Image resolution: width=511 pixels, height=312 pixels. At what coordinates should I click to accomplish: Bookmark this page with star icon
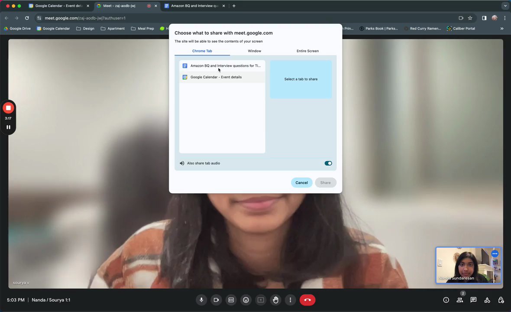point(470,18)
